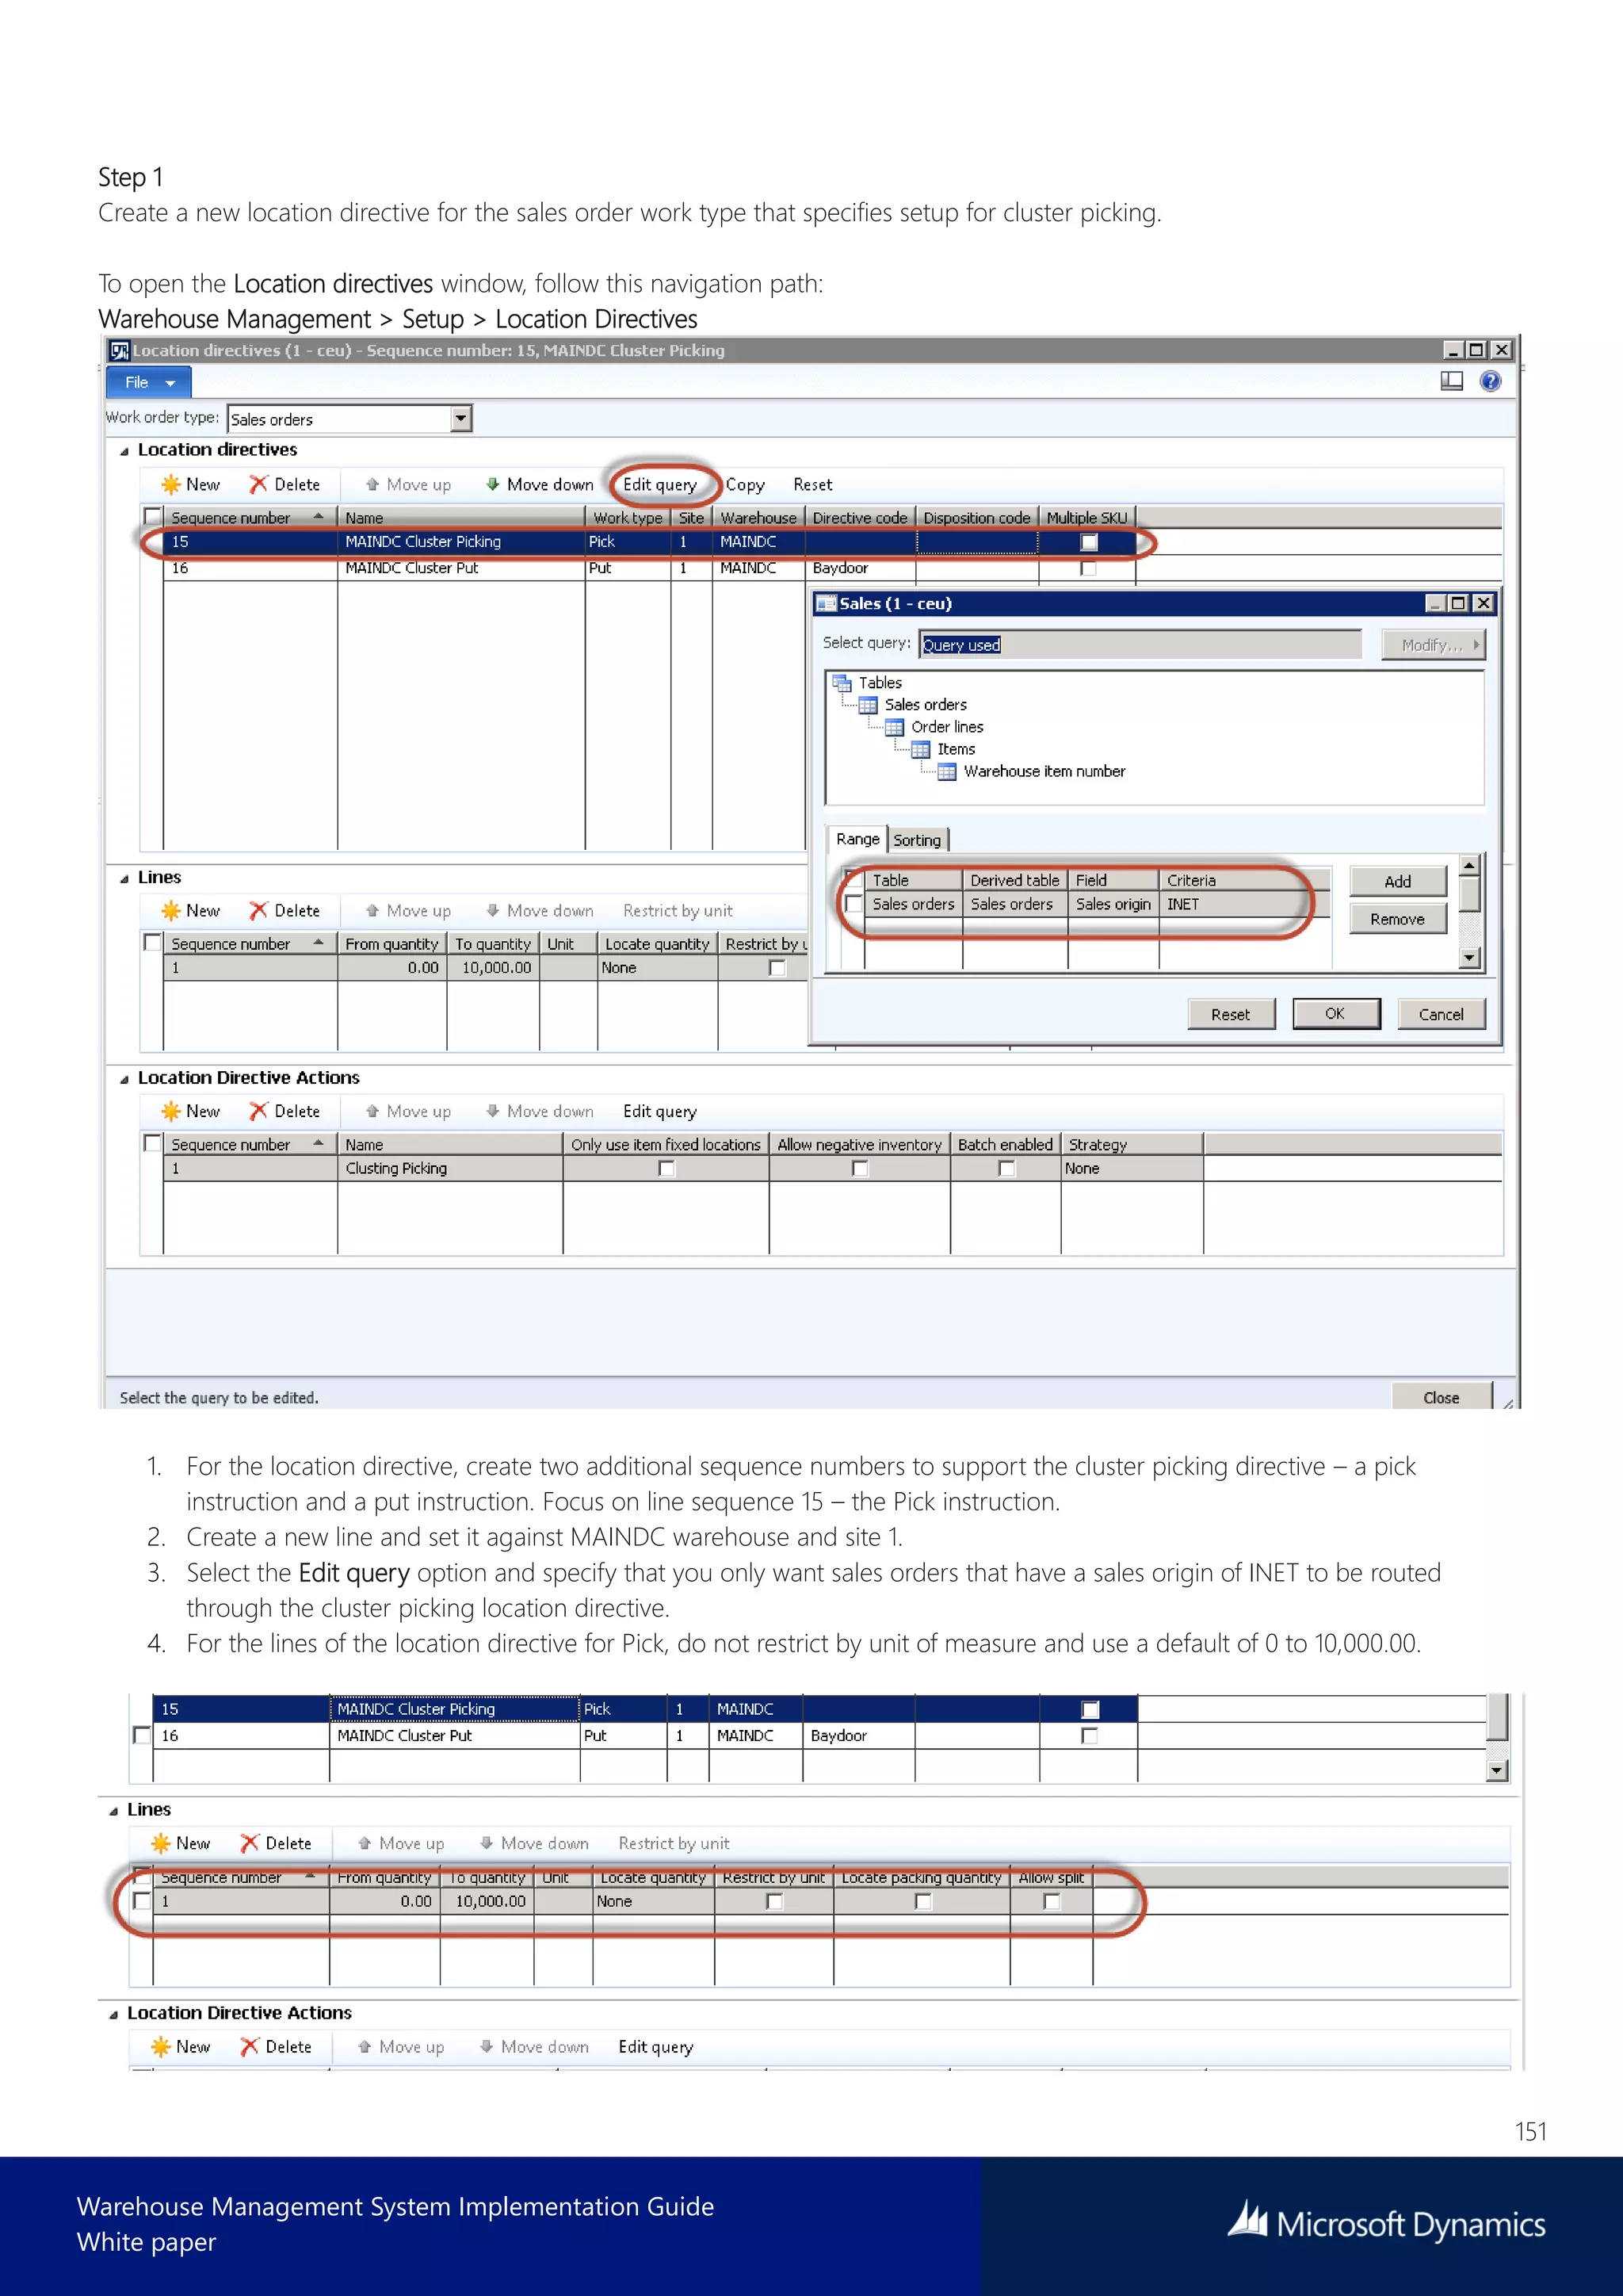Click the view layout icon beside help
This screenshot has width=1623, height=2296.
pos(1451,381)
